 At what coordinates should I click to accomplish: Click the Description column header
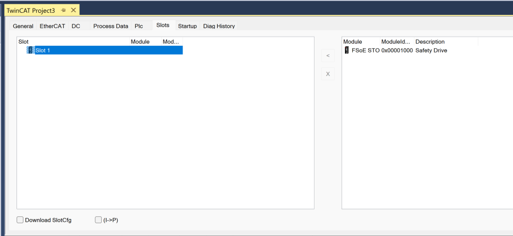[430, 41]
